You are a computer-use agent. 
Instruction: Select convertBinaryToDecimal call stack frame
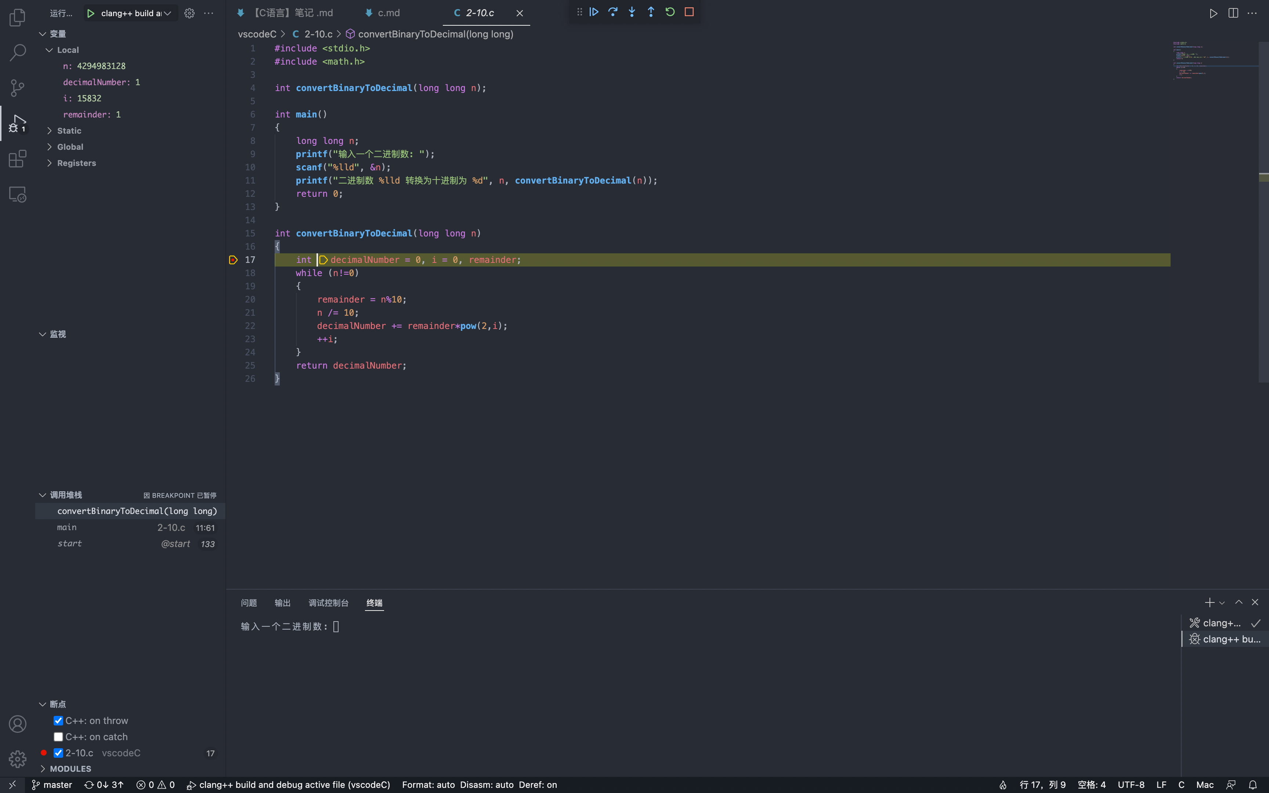pos(131,511)
